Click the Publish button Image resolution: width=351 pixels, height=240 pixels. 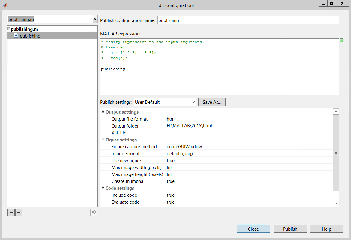coord(290,229)
